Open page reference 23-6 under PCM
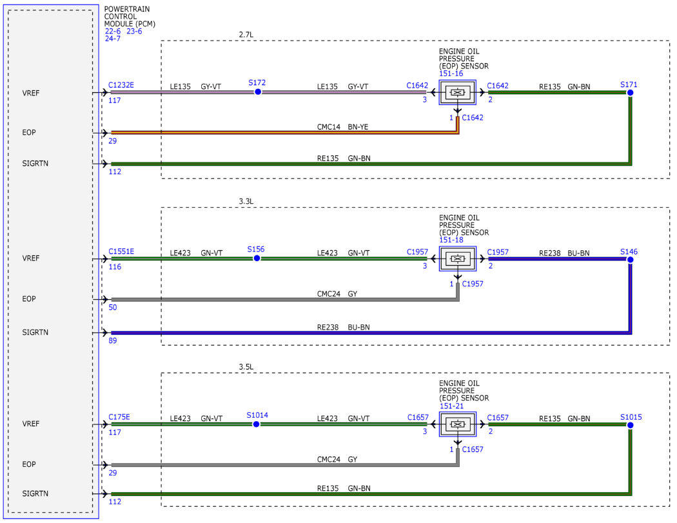677x523 pixels. pos(134,31)
